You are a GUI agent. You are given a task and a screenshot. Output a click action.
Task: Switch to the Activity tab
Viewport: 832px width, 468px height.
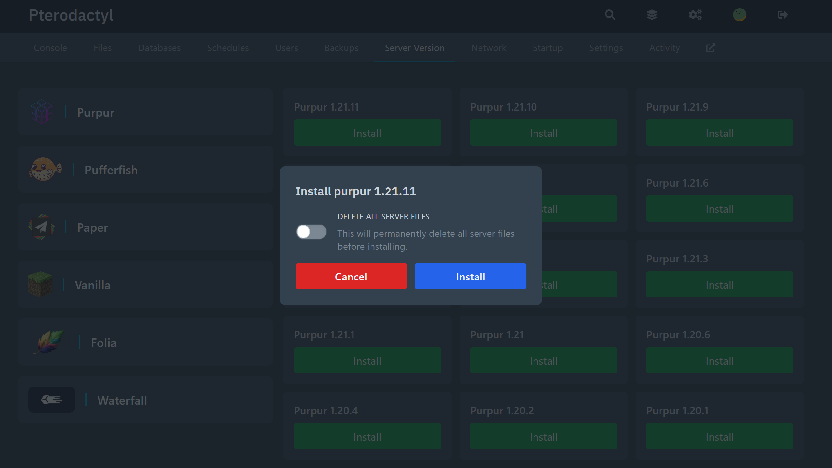point(664,48)
